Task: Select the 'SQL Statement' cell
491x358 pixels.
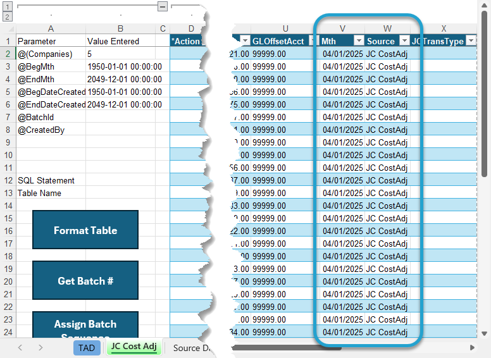Action: point(51,180)
